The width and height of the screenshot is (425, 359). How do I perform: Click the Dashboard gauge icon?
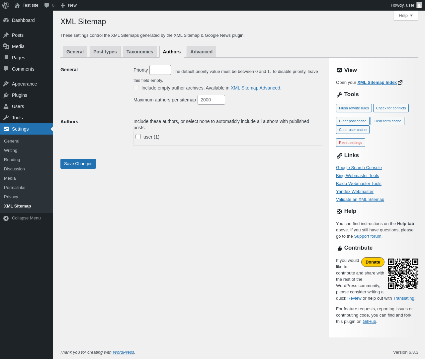point(6,20)
